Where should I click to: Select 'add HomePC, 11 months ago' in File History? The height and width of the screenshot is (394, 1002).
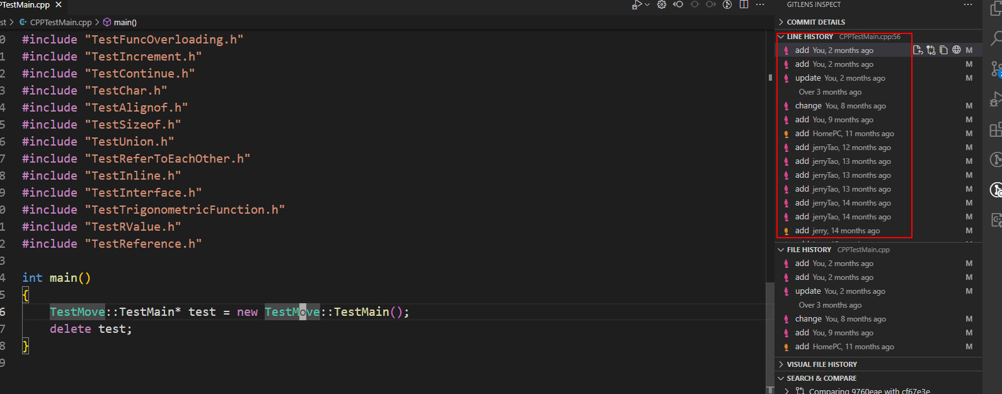coord(878,347)
